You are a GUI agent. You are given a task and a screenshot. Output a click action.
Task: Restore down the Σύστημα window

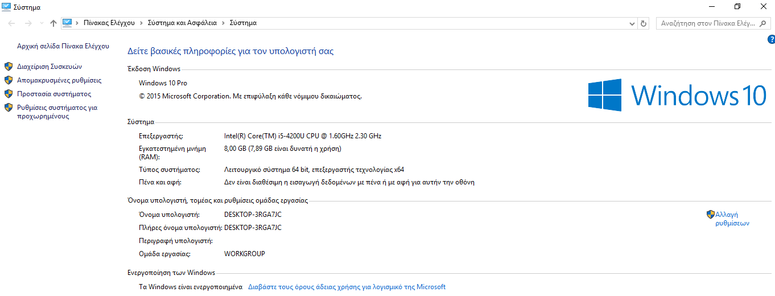point(737,7)
